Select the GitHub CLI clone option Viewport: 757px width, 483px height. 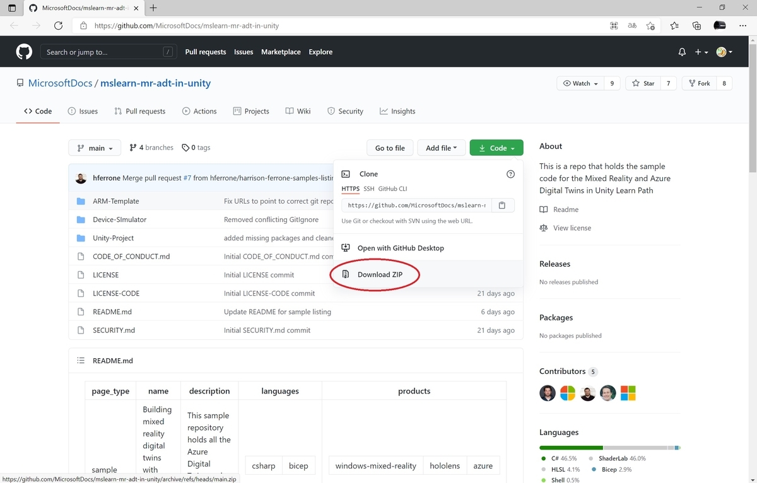coord(392,189)
